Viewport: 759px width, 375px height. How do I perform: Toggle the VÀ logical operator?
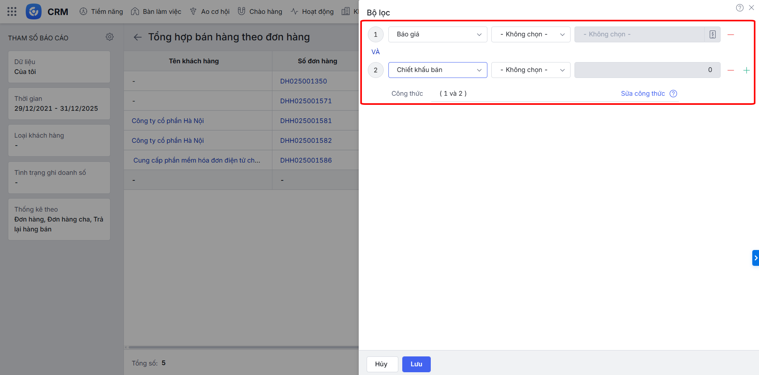(x=375, y=52)
